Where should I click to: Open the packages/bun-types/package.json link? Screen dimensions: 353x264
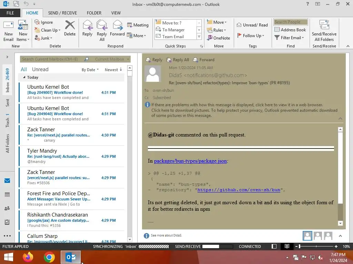point(190,161)
